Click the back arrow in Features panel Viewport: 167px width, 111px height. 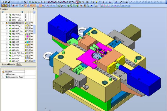pyautogui.click(x=3, y=12)
